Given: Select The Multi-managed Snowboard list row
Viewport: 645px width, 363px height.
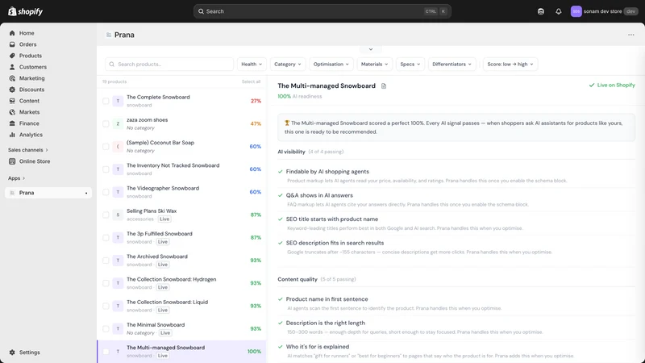Looking at the screenshot, I should (181, 352).
